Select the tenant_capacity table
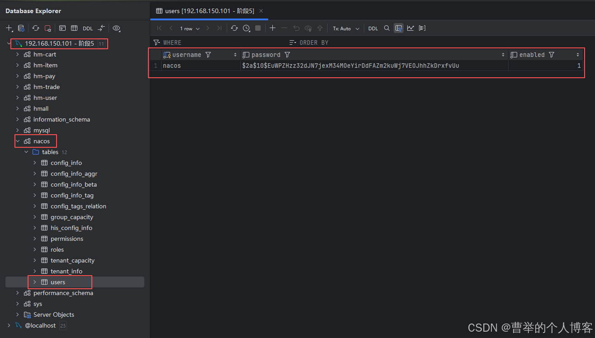Screen dimensions: 595x338 (72, 260)
